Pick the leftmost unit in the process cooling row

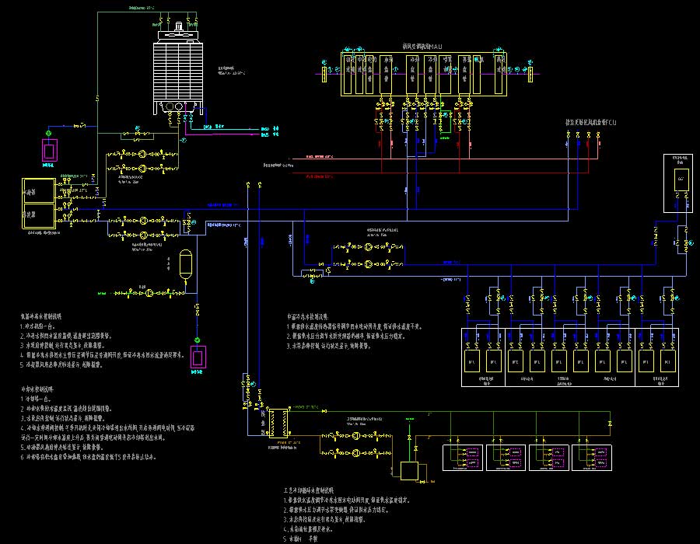pyautogui.click(x=471, y=361)
